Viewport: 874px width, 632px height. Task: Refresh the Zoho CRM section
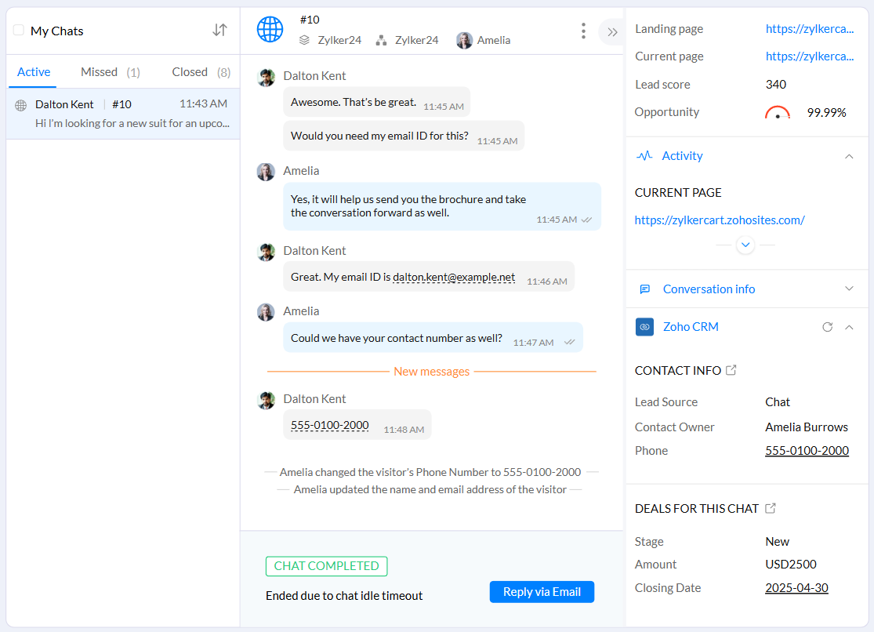pos(827,327)
